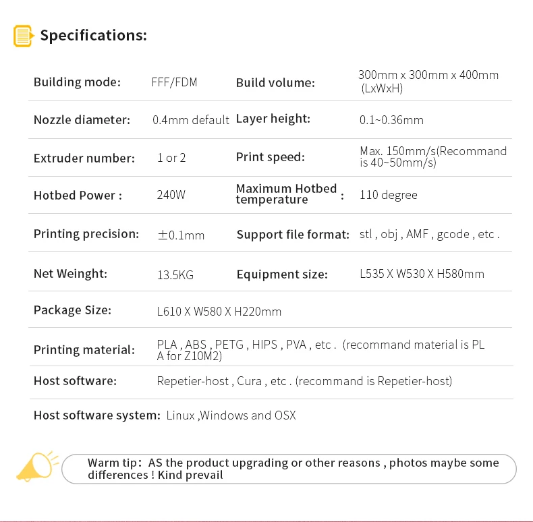Select the L535 X W530 X H580mm value
The height and width of the screenshot is (522, 533).
422,274
